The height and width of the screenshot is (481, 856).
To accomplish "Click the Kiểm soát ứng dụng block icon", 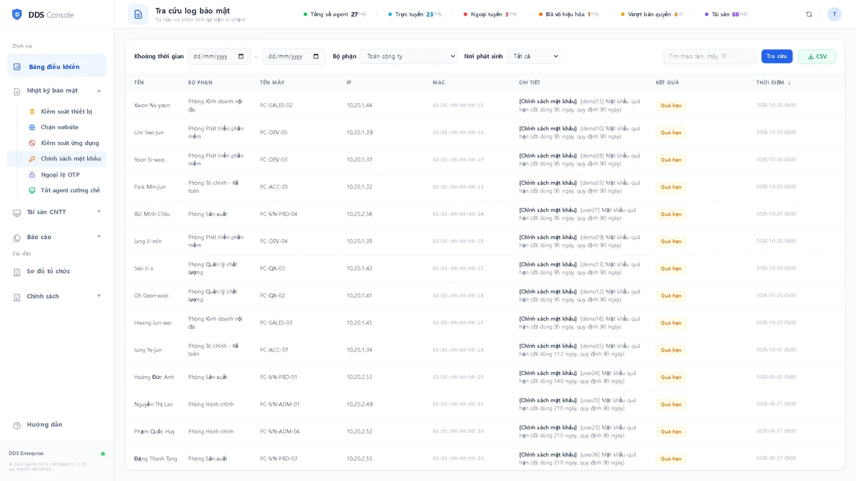I will coord(32,143).
